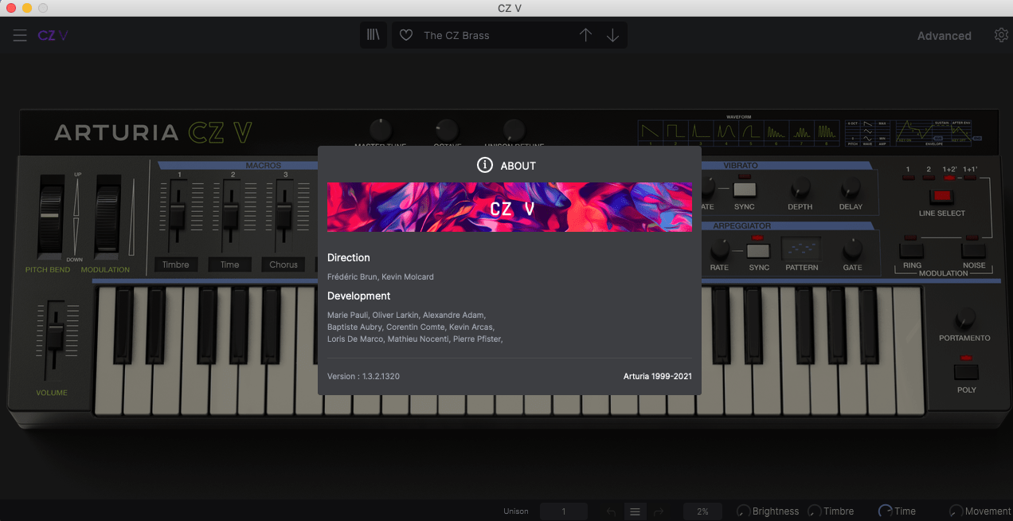
Task: Click the Arturia 1999-2021 copyright text
Action: (657, 375)
